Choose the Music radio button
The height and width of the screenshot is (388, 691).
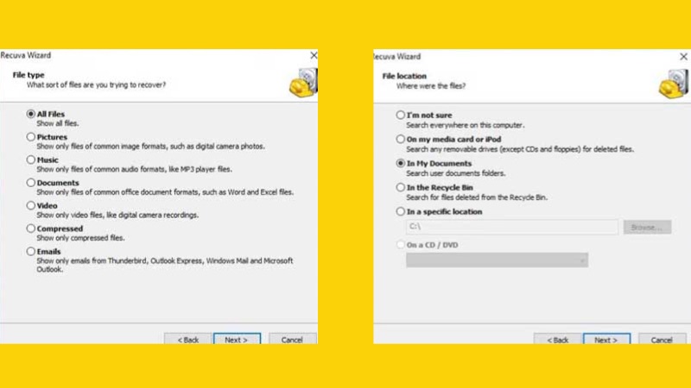[x=31, y=160]
